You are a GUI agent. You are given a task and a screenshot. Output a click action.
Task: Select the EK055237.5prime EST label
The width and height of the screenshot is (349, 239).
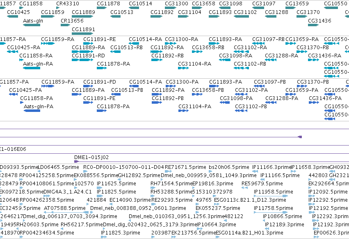218,208
